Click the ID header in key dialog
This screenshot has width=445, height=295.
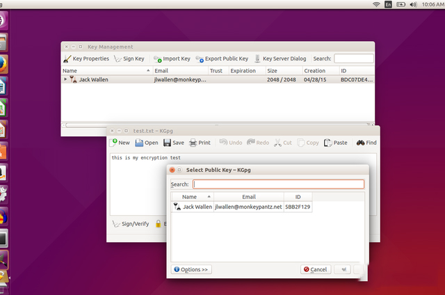pos(298,197)
